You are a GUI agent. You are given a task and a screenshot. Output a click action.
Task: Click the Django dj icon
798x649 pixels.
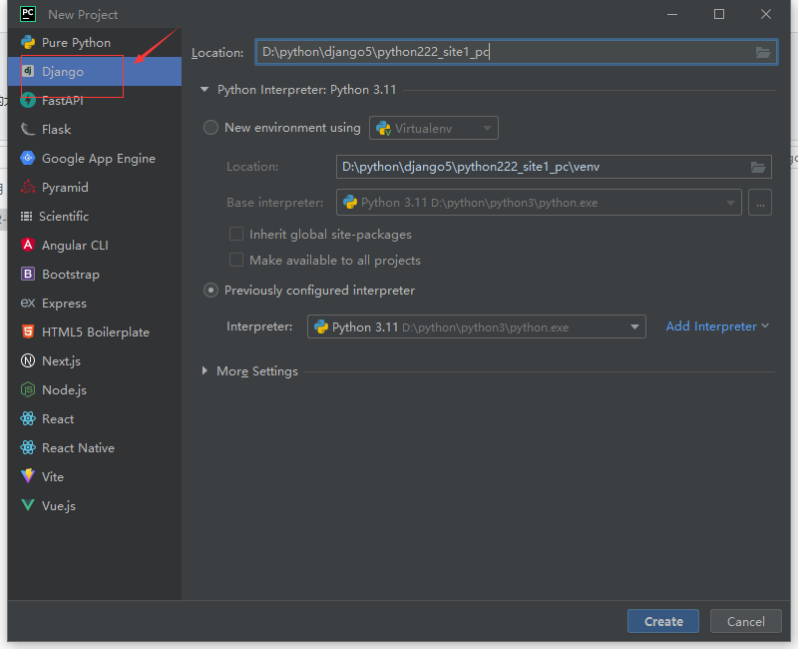tap(28, 71)
